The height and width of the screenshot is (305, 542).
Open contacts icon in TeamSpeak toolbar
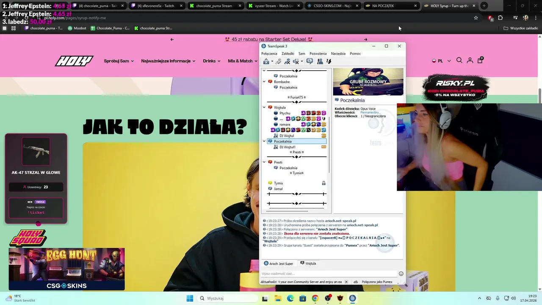tap(320, 61)
